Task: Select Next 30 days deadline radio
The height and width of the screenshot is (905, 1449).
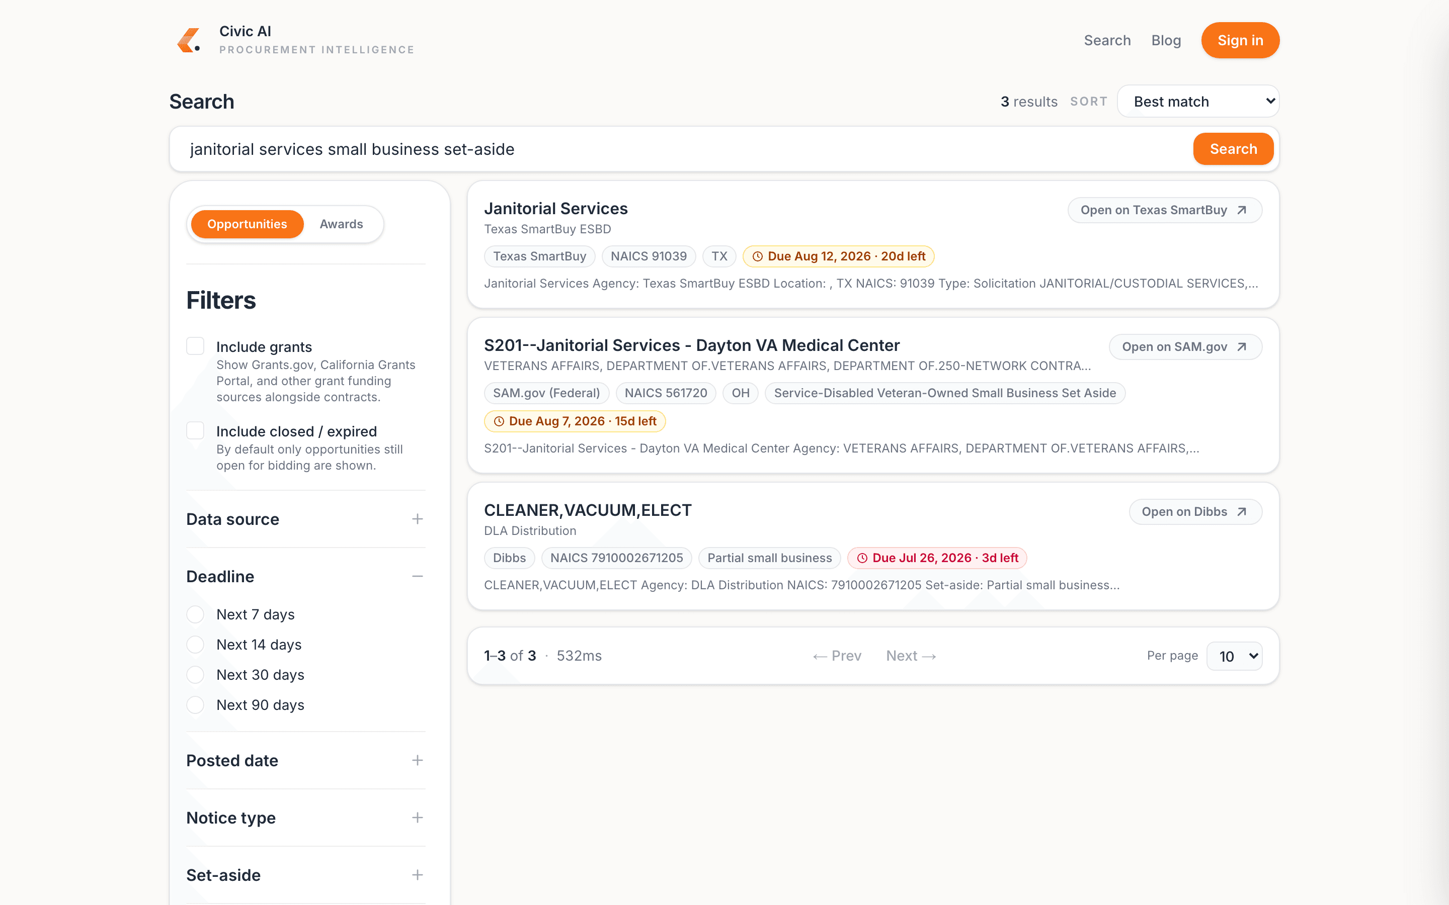Action: click(x=195, y=675)
